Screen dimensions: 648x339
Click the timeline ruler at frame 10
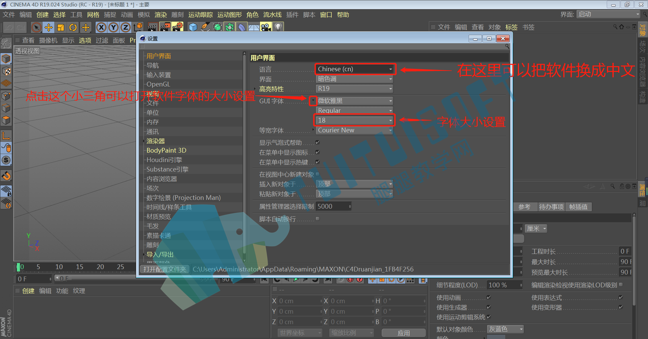pyautogui.click(x=59, y=267)
